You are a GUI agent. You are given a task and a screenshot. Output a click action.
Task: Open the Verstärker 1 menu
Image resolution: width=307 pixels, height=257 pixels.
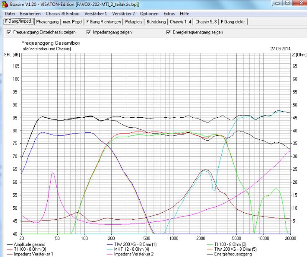click(96, 14)
